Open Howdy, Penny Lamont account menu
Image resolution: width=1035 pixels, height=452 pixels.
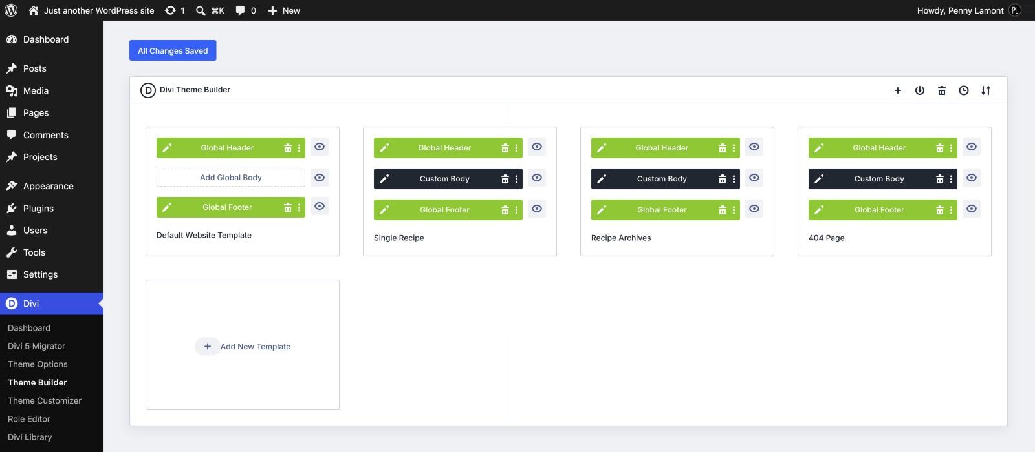point(969,10)
